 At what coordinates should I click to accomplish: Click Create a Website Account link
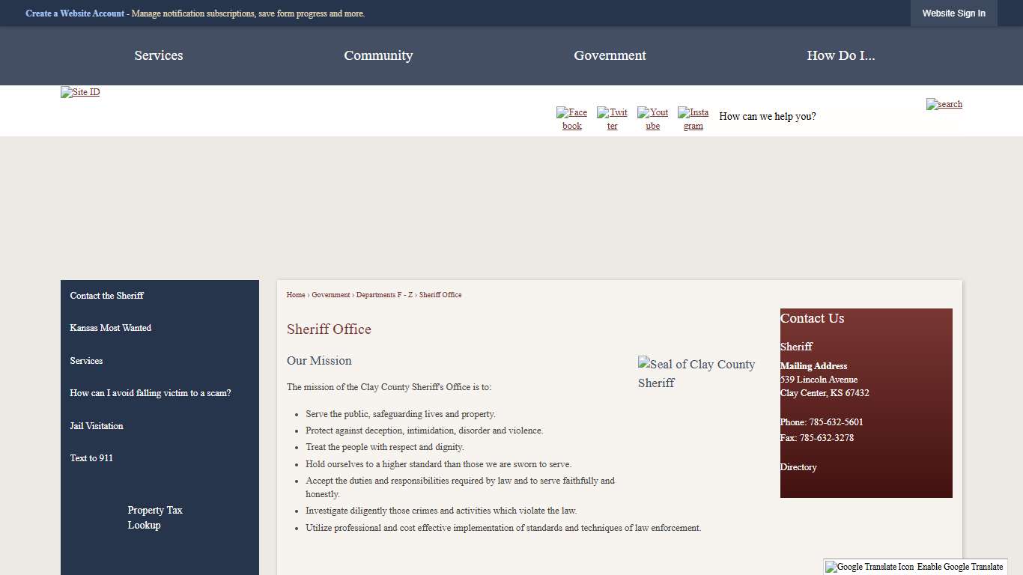pyautogui.click(x=75, y=13)
